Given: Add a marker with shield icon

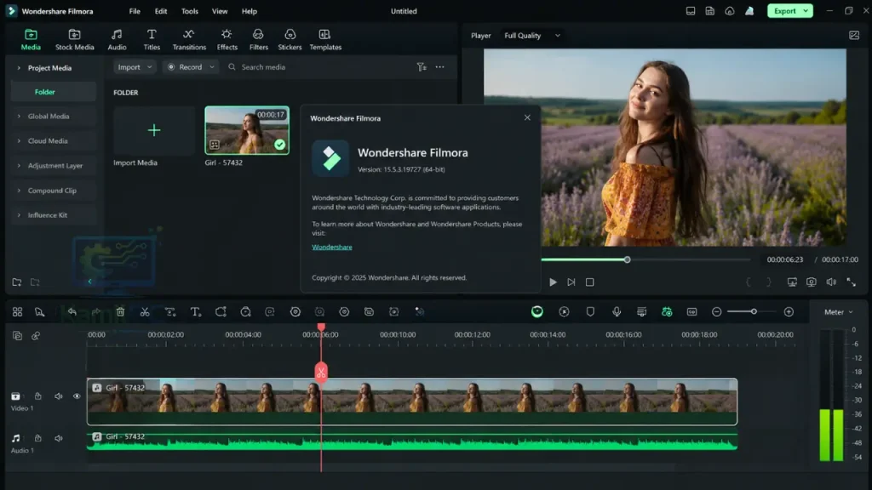Looking at the screenshot, I should click(x=590, y=311).
